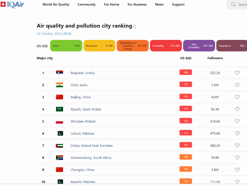Click the 186 AQI badge for Belgrade
This screenshot has height=186, width=247.
[186, 73]
